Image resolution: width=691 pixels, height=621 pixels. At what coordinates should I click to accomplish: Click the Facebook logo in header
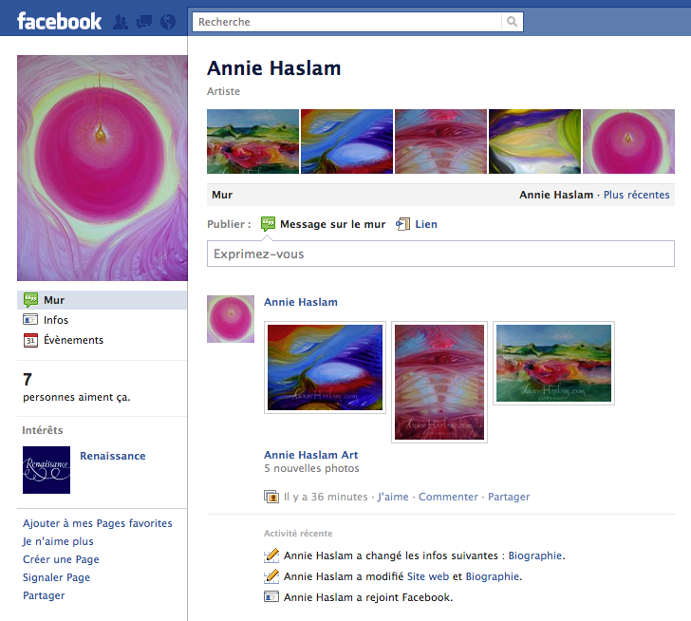pos(59,21)
